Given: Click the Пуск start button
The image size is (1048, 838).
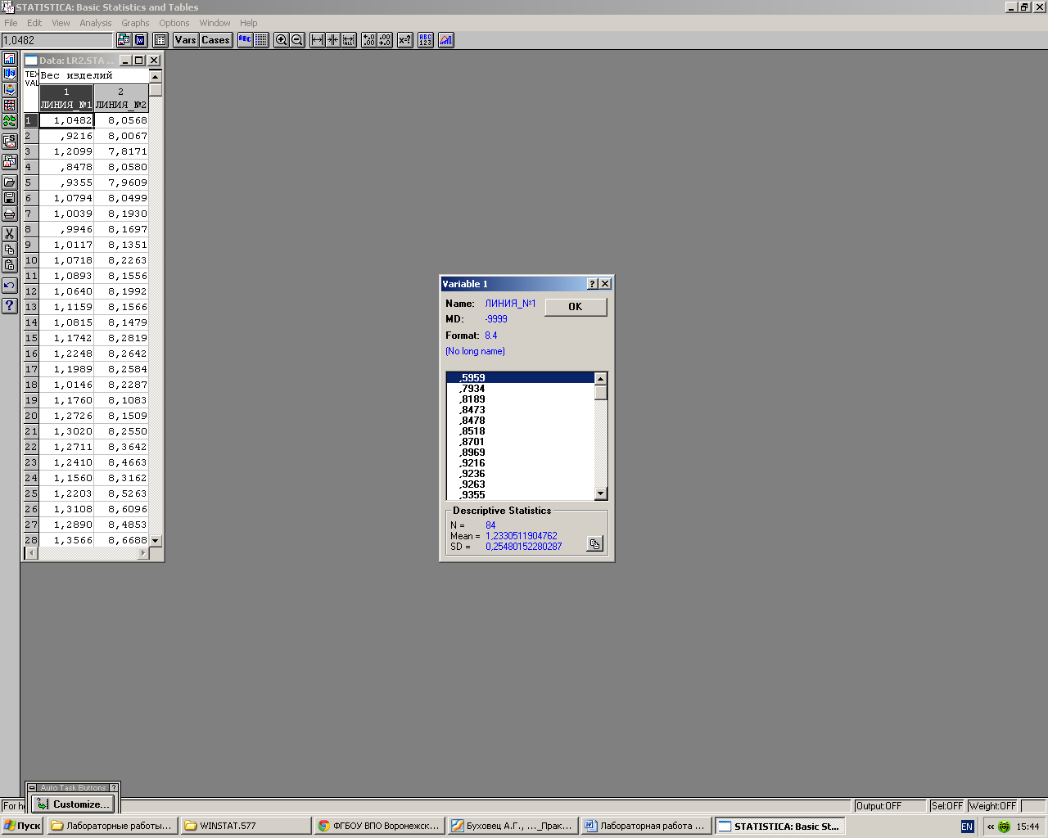Looking at the screenshot, I should pyautogui.click(x=22, y=826).
